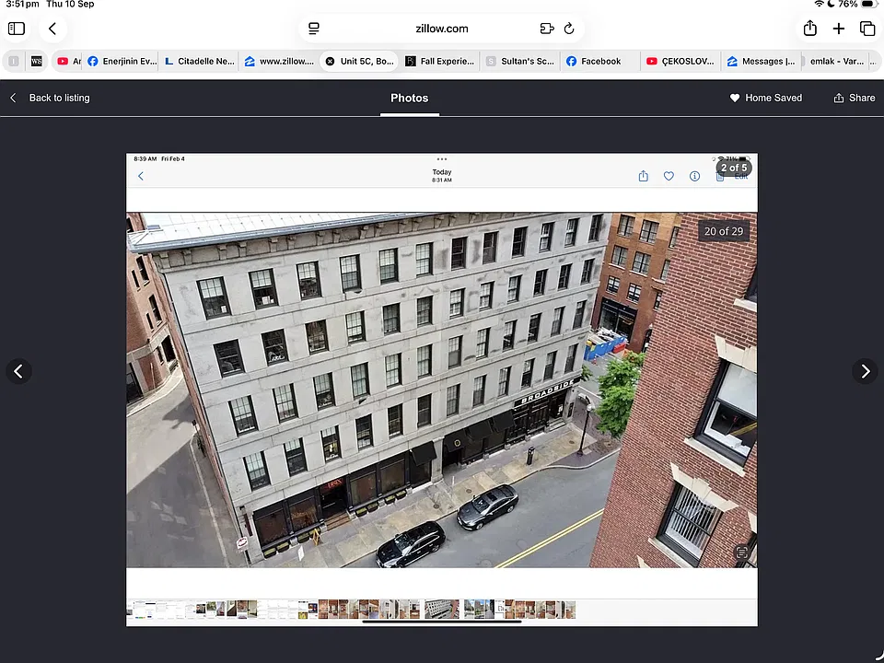Switch to the Citadelle Ne... tab
Viewport: 884px width, 663px height.
point(199,61)
